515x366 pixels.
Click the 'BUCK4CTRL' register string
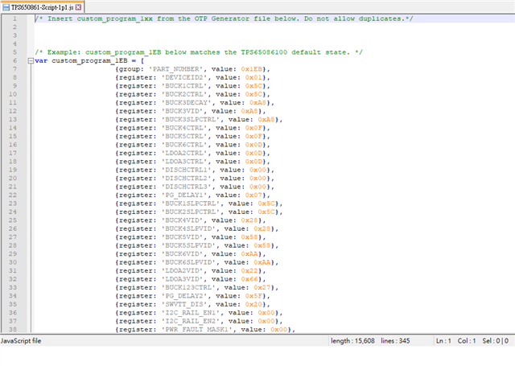click(x=184, y=128)
